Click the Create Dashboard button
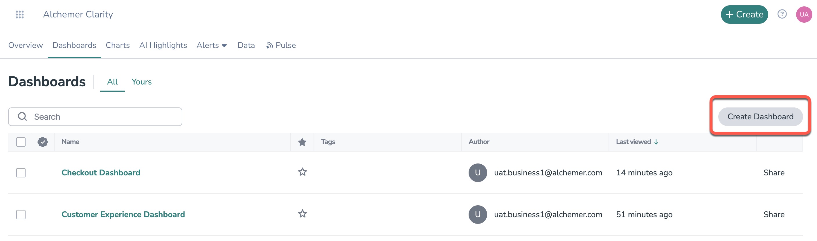This screenshot has height=241, width=817. pos(760,117)
